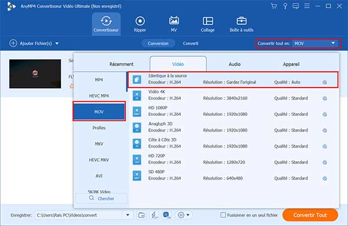The height and width of the screenshot is (226, 348).
Task: Choose MKV format in list
Action: coord(99,144)
